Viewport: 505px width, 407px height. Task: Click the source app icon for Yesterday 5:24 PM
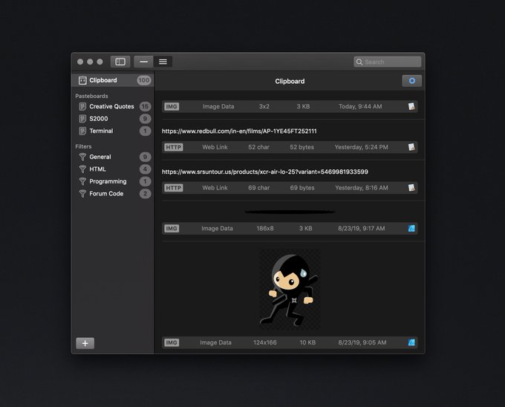(411, 147)
